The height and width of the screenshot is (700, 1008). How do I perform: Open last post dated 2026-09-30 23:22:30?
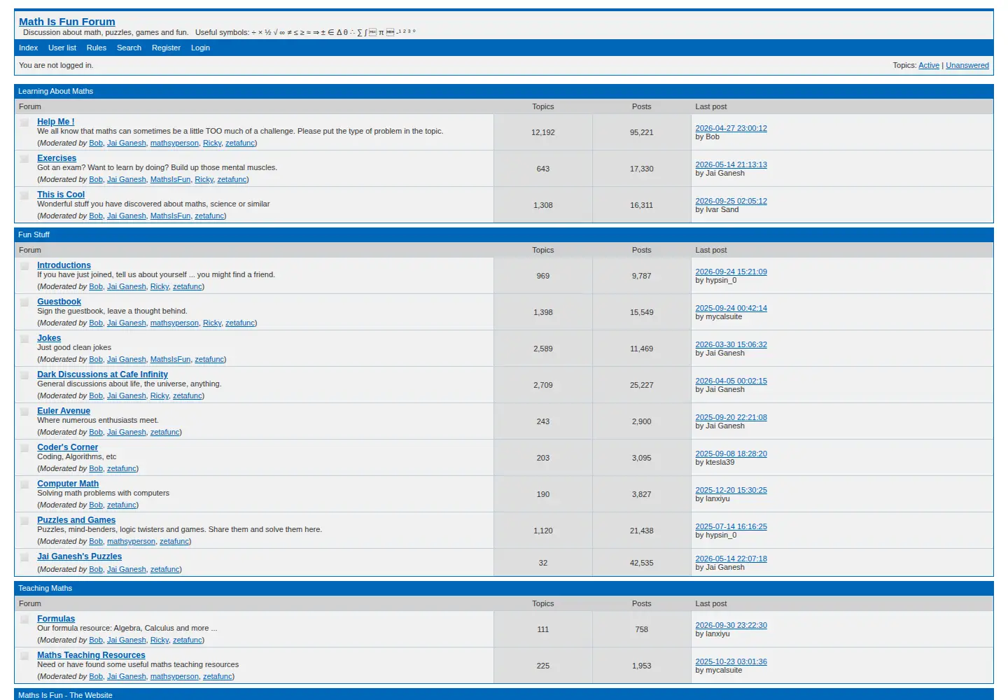click(731, 625)
